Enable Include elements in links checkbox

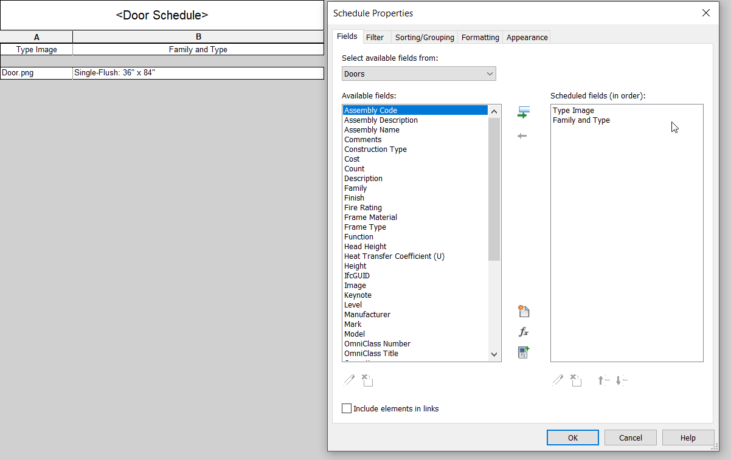(347, 408)
